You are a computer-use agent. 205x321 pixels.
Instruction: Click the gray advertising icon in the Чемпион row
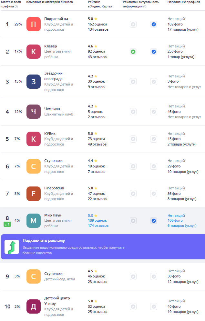pyautogui.click(x=133, y=112)
